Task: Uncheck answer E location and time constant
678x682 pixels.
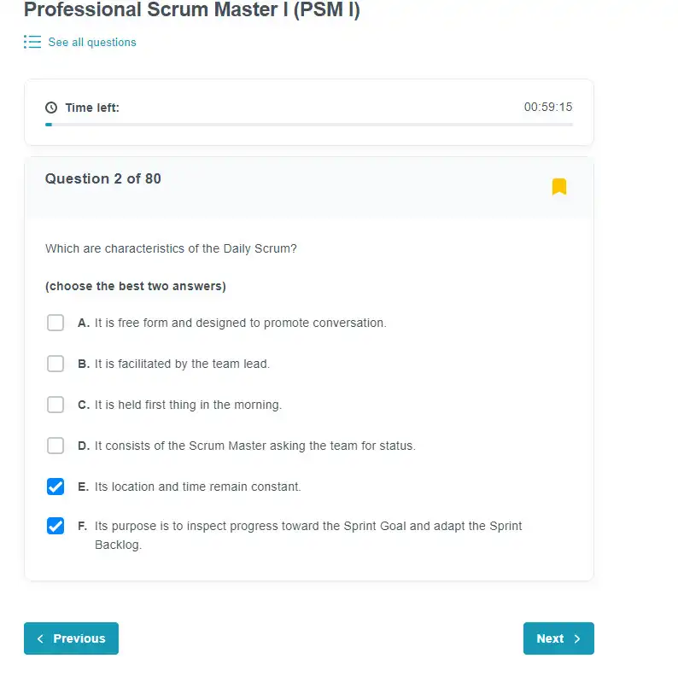Action: coord(56,487)
